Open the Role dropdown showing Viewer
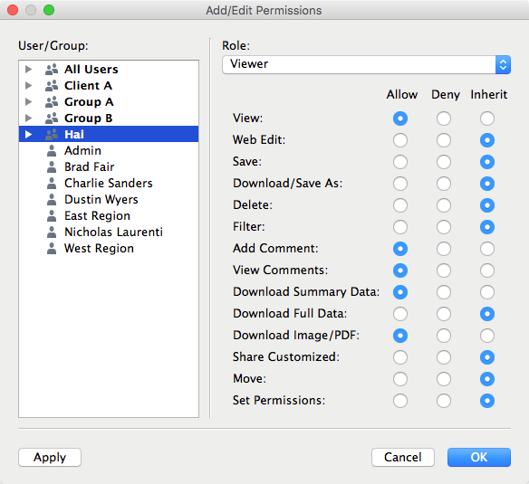 point(366,64)
